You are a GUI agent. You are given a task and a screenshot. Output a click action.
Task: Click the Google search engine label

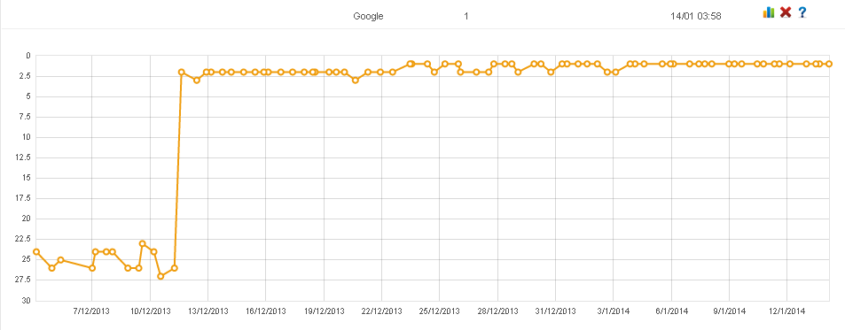click(x=368, y=16)
